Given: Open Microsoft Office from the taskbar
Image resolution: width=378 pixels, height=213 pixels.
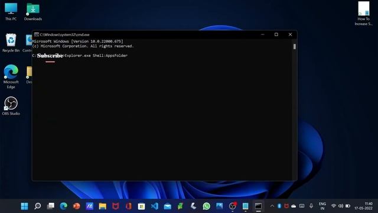Looking at the screenshot, I should [x=129, y=206].
